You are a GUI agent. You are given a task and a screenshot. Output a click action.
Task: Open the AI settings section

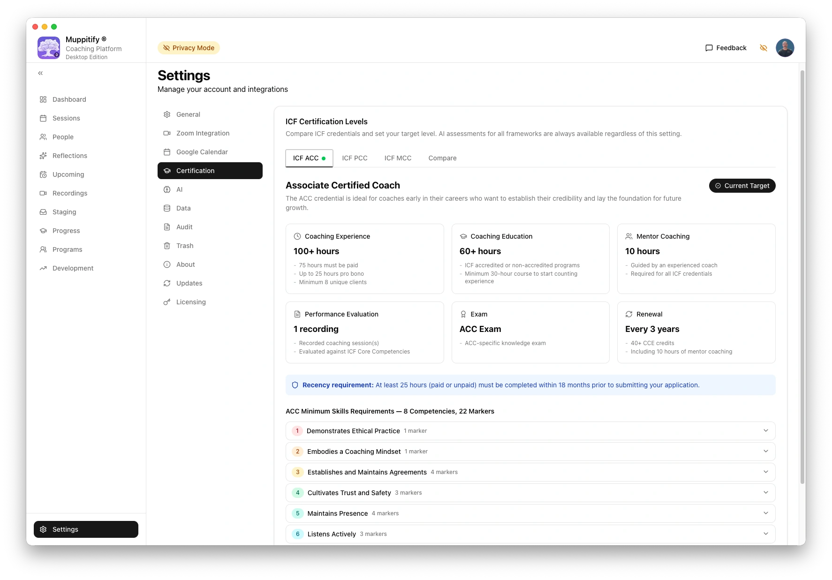179,189
